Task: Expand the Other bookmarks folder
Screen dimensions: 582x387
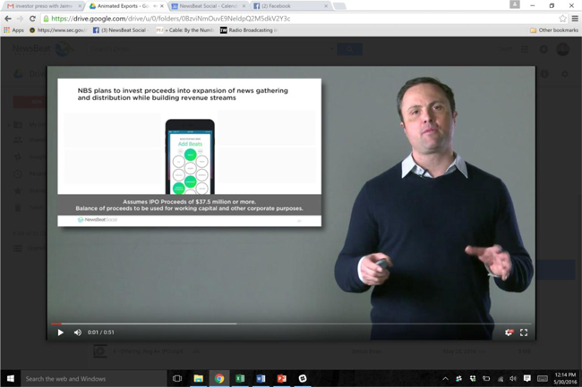Action: point(553,29)
